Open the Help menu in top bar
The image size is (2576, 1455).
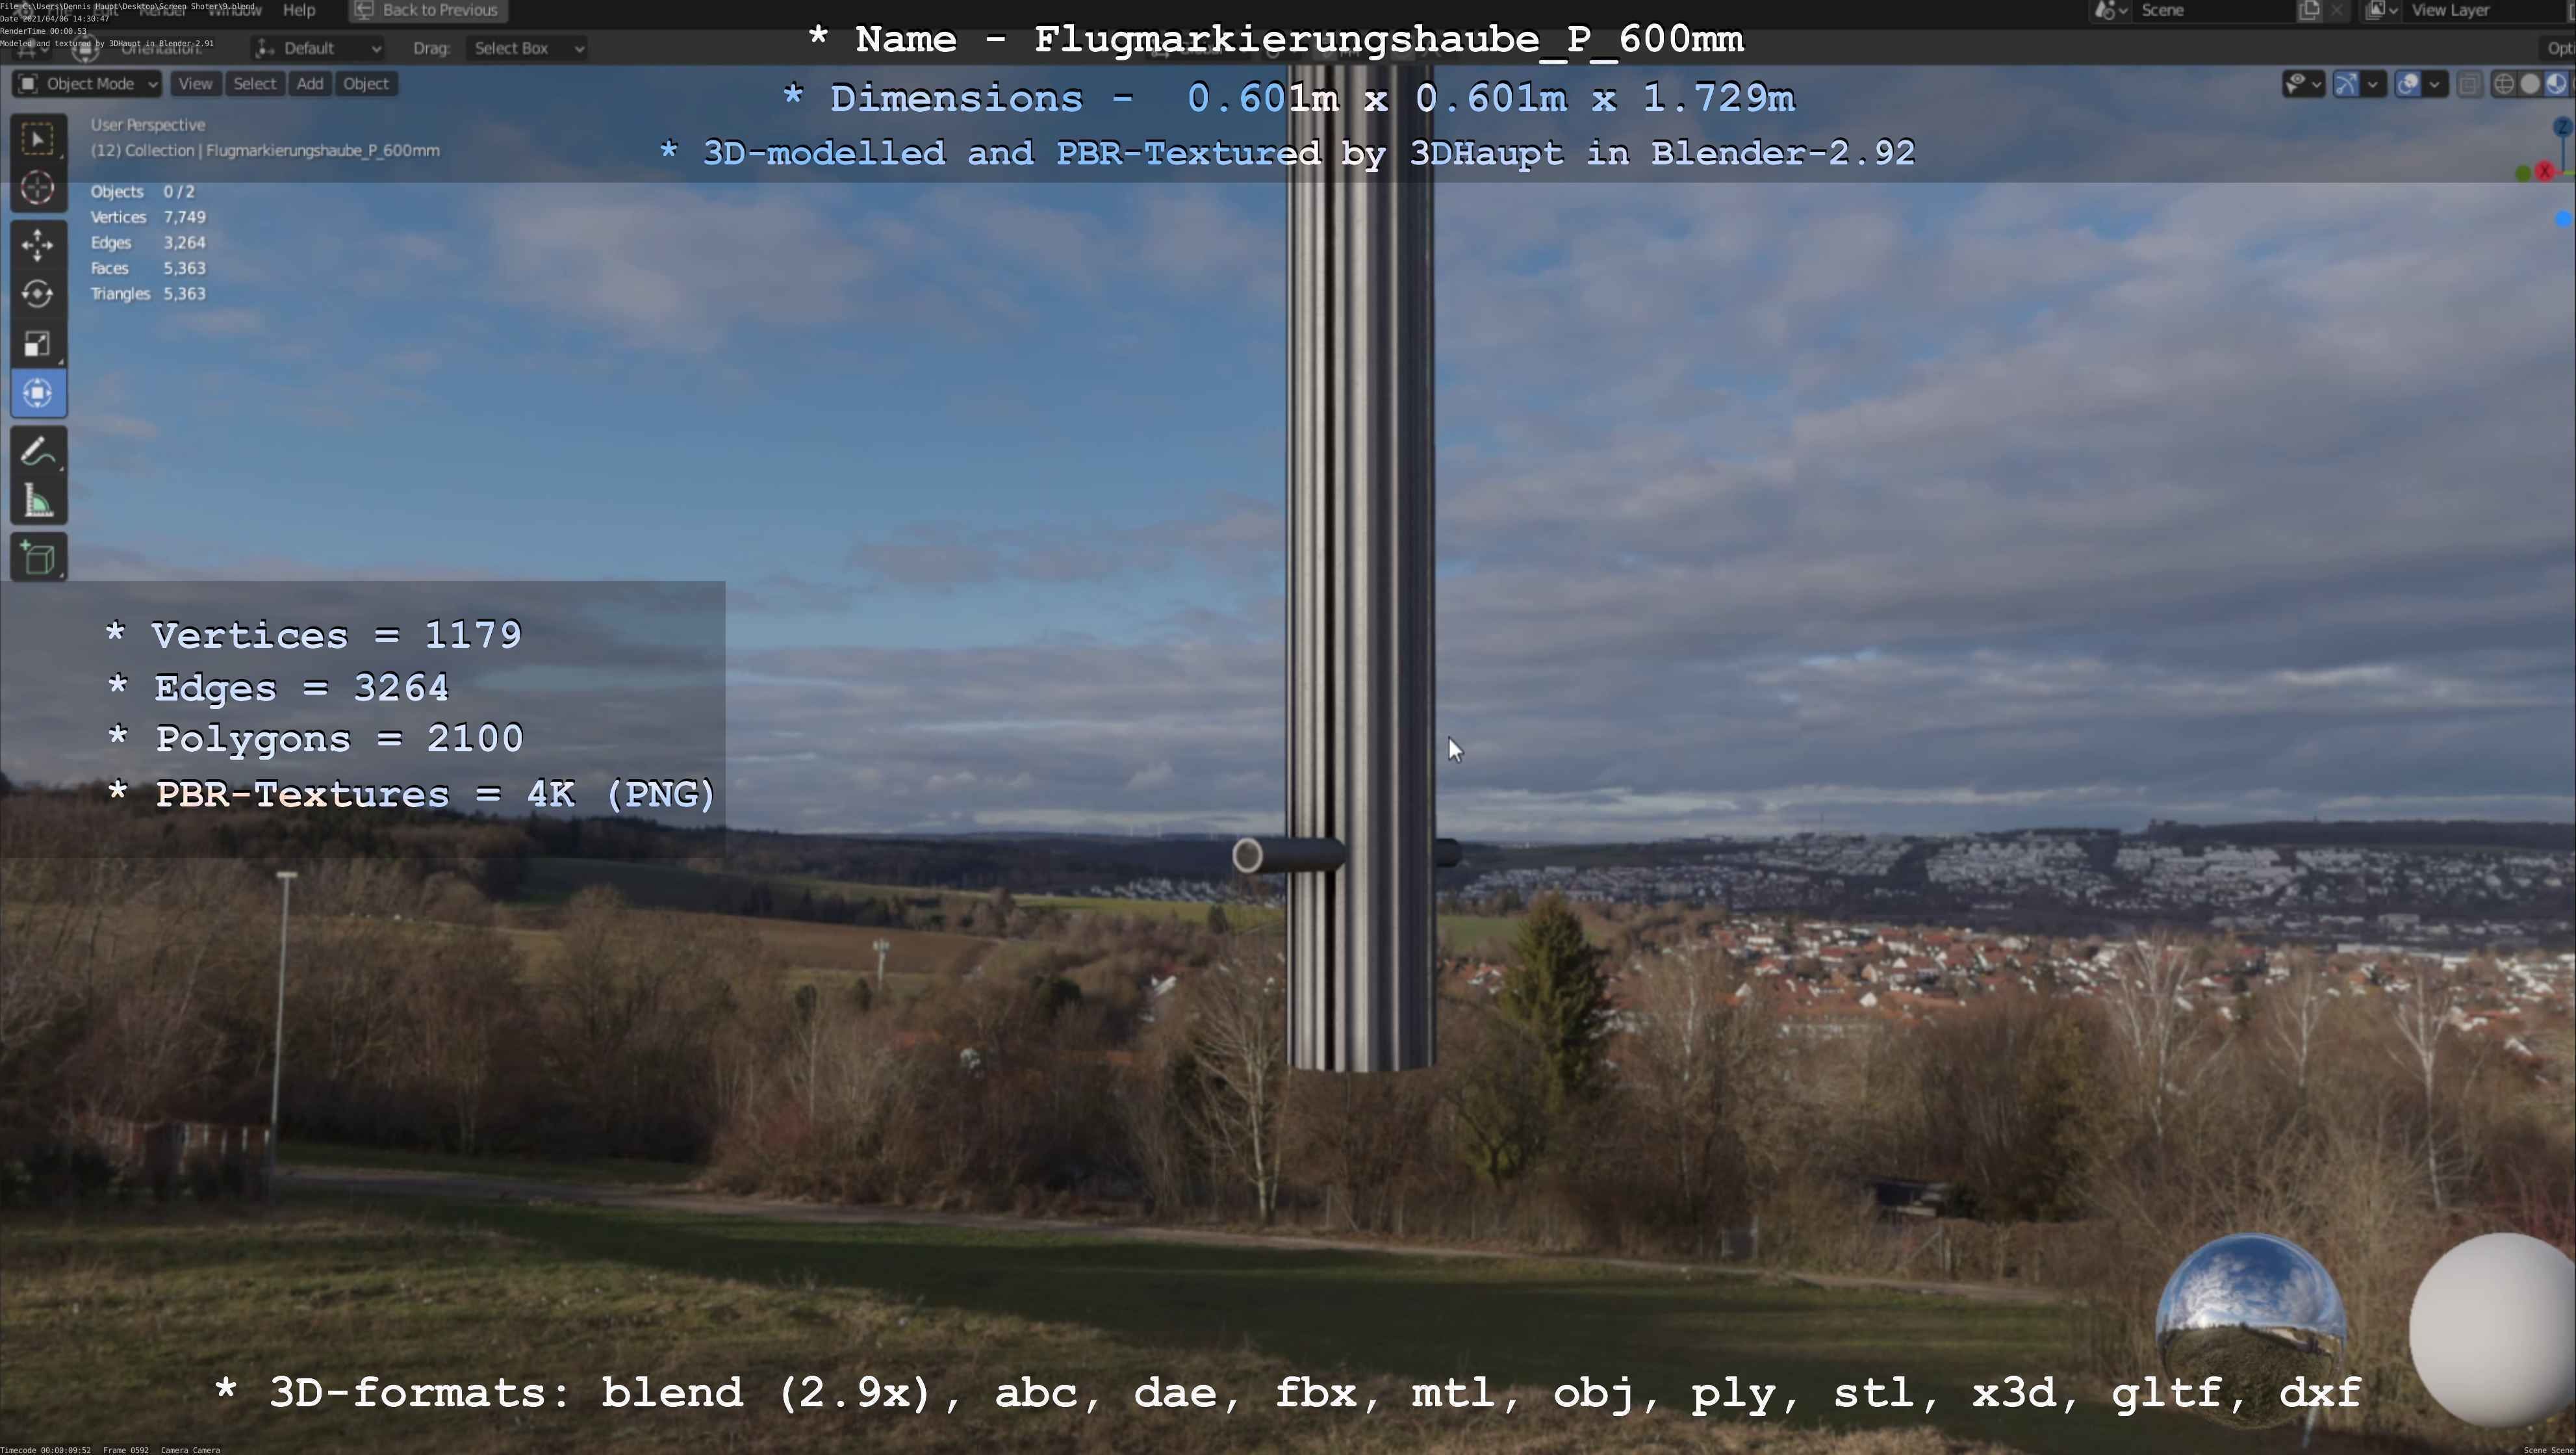(299, 10)
